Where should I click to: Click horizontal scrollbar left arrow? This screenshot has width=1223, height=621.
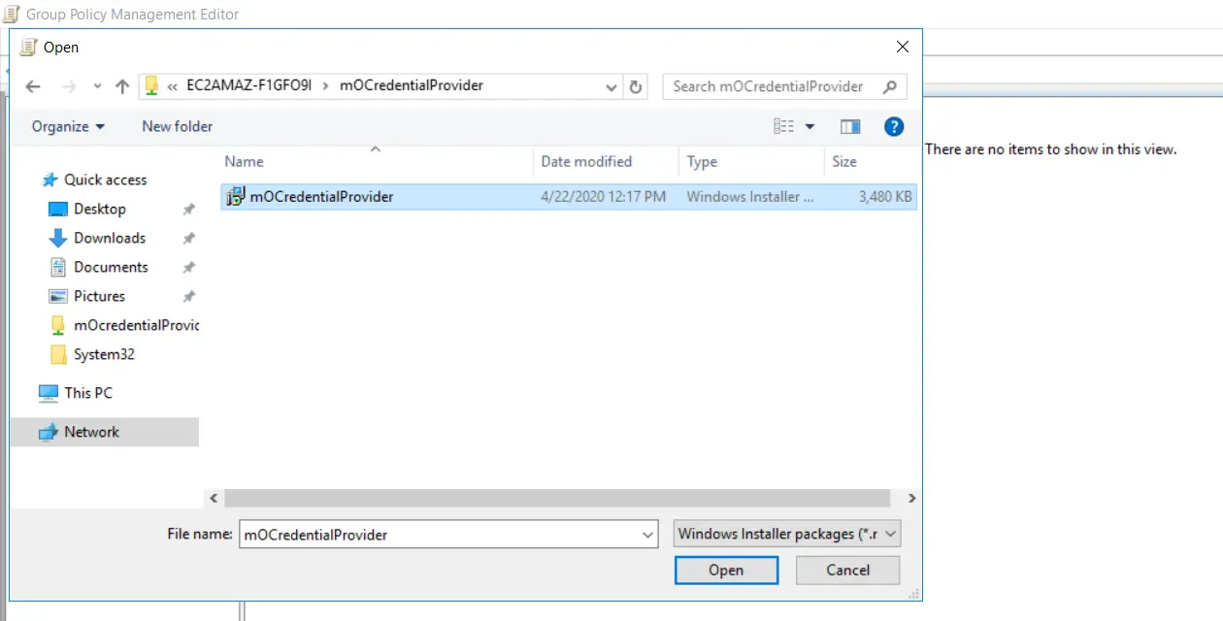(215, 498)
